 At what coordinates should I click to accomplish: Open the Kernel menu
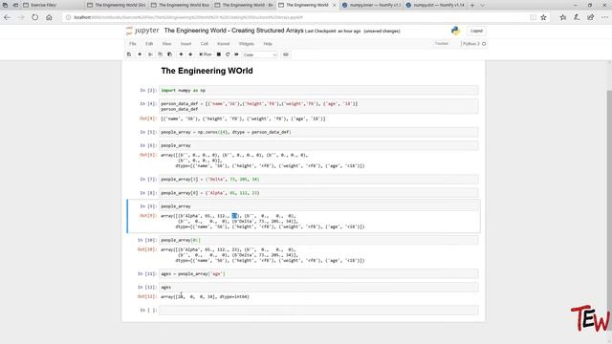click(223, 44)
